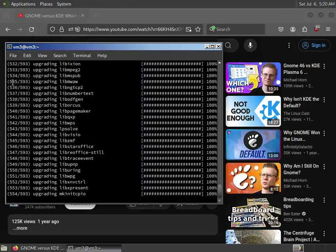The width and height of the screenshot is (336, 252).
Task: Click the InfinitelyGalactic channel name
Action: click(x=298, y=147)
